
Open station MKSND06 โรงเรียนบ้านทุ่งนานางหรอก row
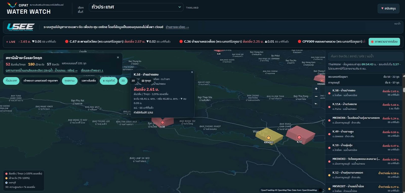click(x=363, y=120)
